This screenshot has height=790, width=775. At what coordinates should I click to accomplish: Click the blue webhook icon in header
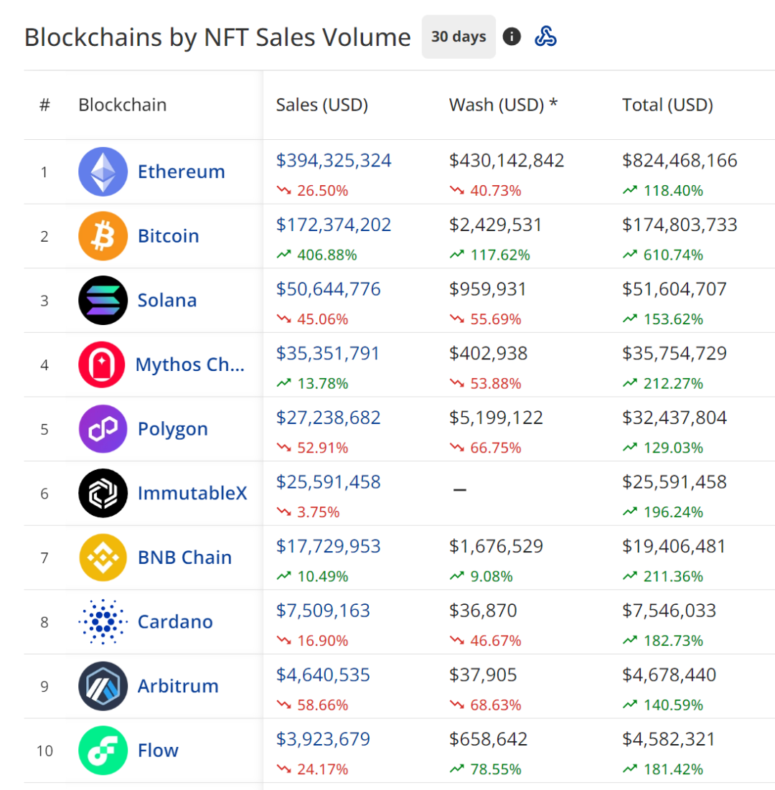546,37
